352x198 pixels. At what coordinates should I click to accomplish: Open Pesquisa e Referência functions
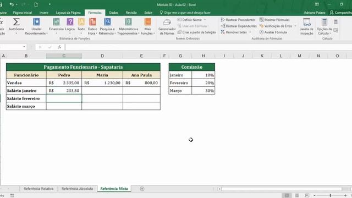coord(107,26)
